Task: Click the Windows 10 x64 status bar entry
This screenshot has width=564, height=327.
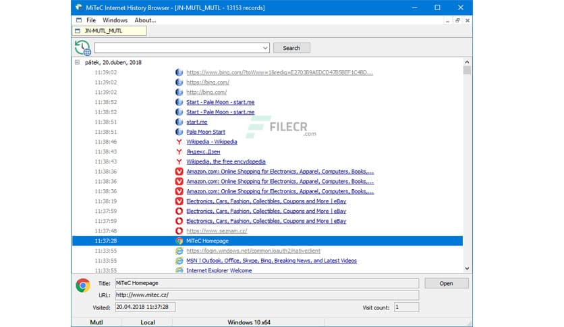Action: tap(248, 322)
